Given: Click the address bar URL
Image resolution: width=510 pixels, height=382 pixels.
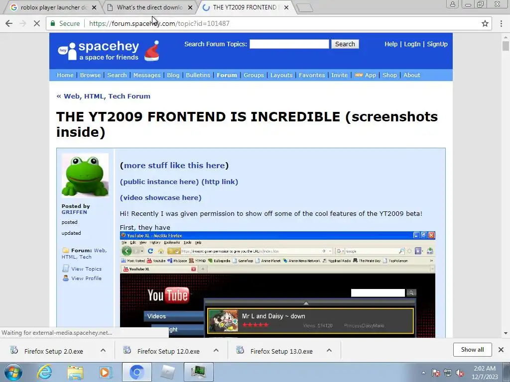Looking at the screenshot, I should tap(159, 23).
